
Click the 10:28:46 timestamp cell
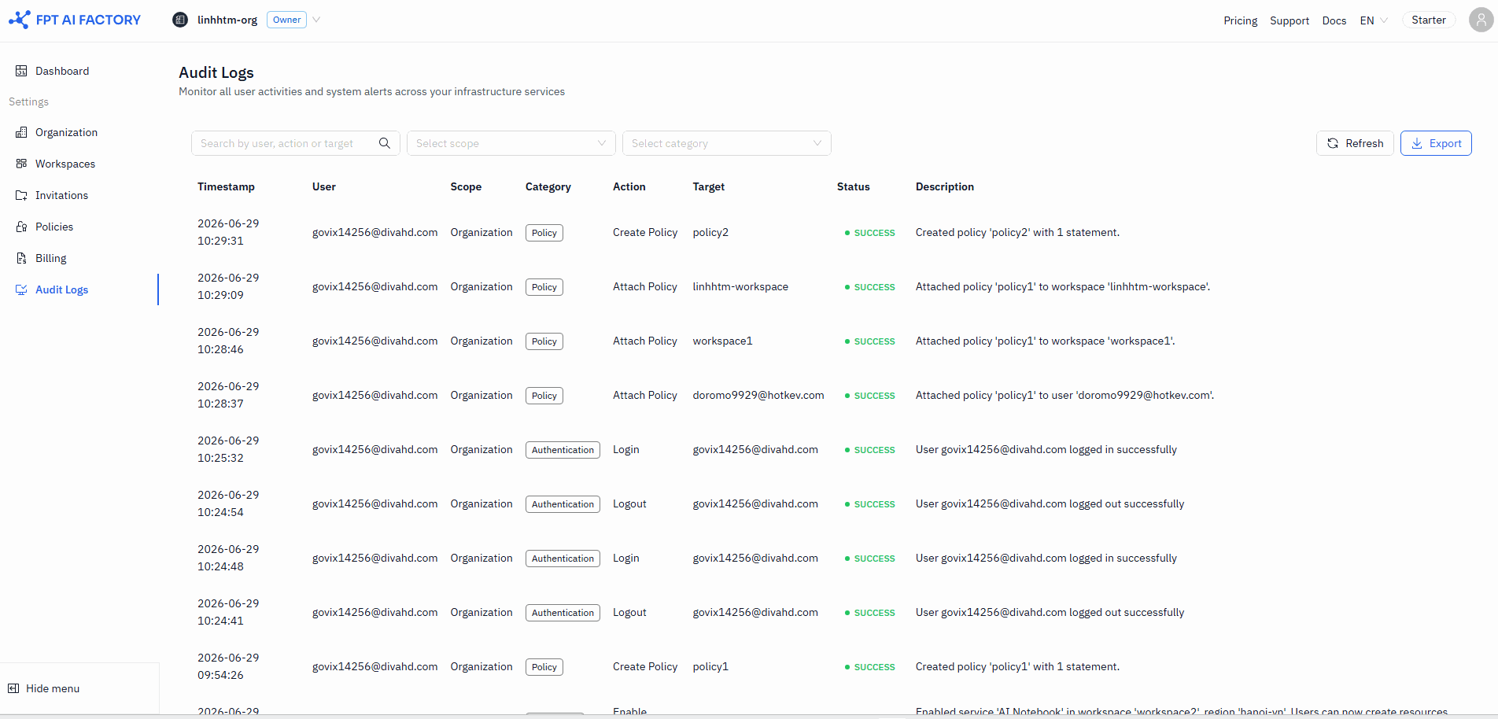point(228,341)
